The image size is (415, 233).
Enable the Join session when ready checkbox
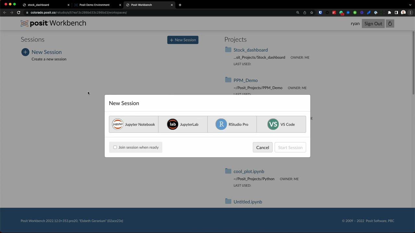tap(115, 147)
